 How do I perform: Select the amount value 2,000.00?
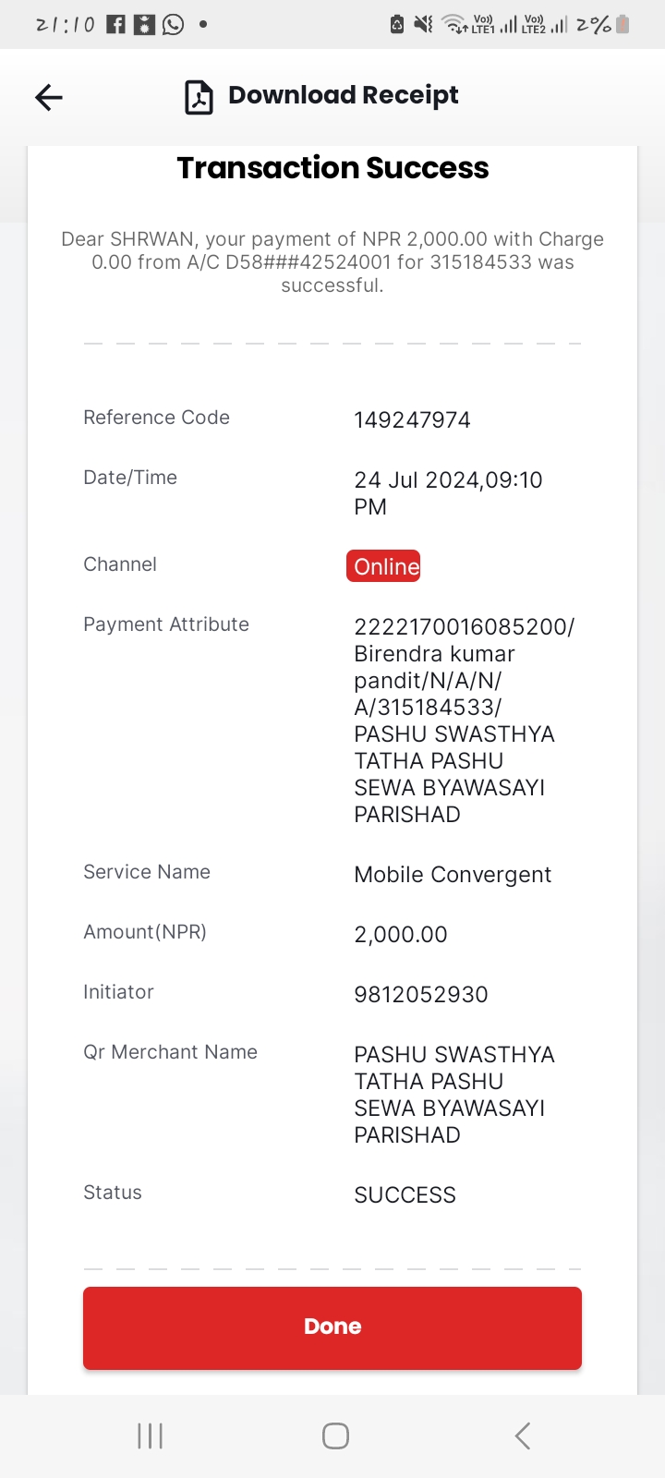click(x=401, y=935)
